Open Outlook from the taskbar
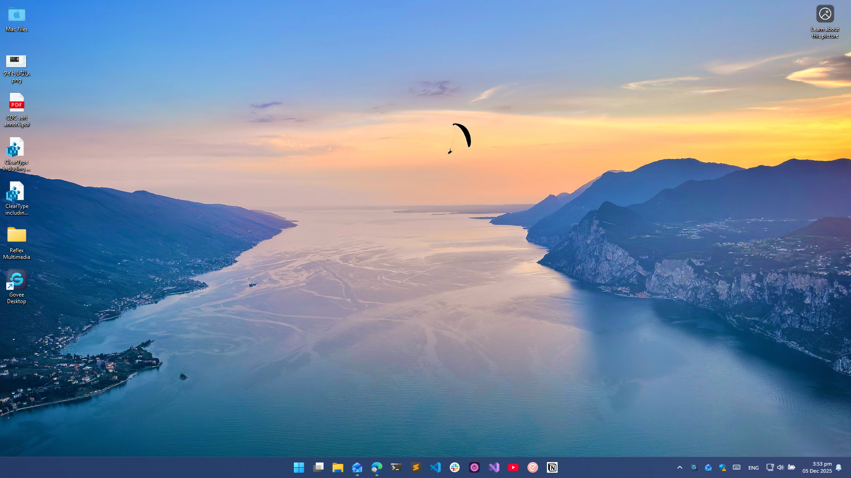Screen dimensions: 851x478 coord(357,467)
